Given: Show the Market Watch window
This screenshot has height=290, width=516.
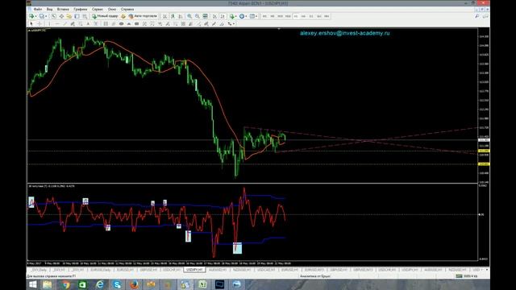Looking at the screenshot, I should pyautogui.click(x=53, y=16).
